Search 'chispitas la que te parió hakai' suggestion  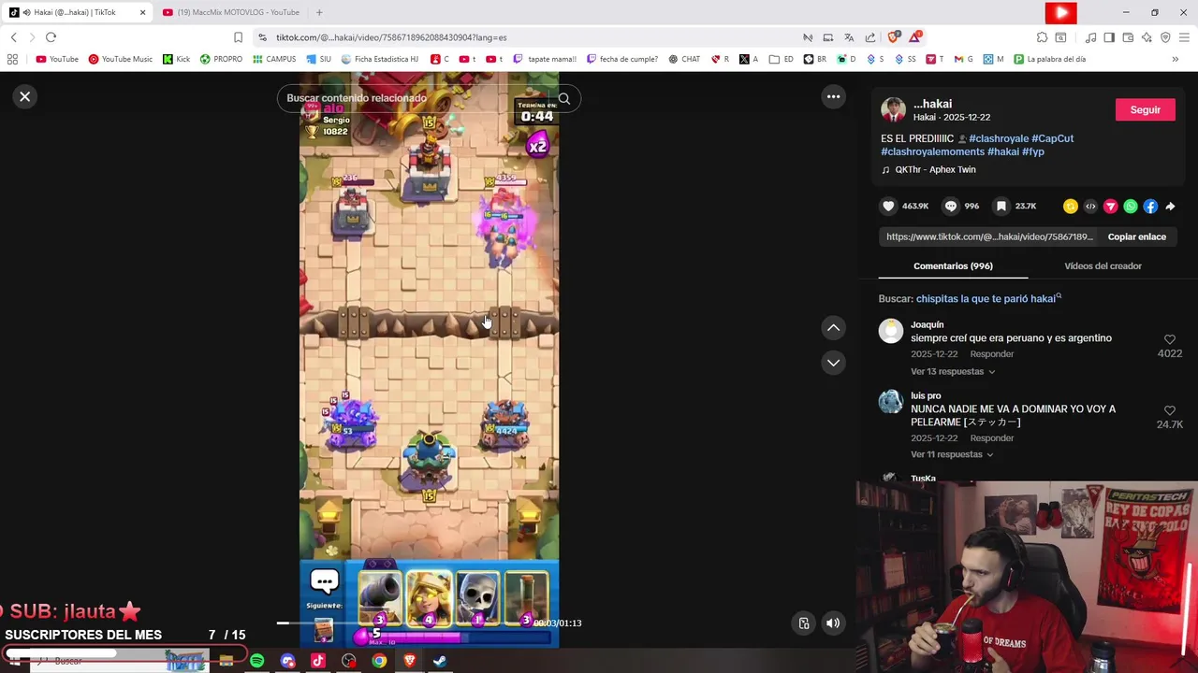[987, 298]
